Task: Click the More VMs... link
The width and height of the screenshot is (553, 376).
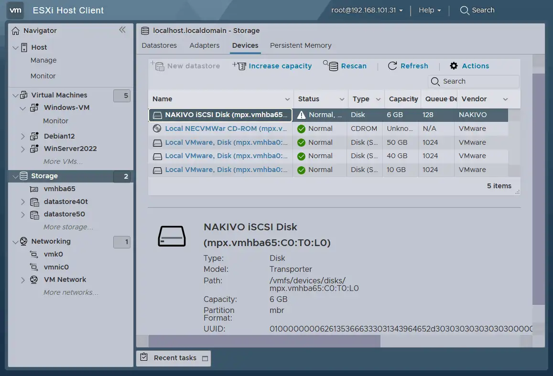Action: pos(63,162)
